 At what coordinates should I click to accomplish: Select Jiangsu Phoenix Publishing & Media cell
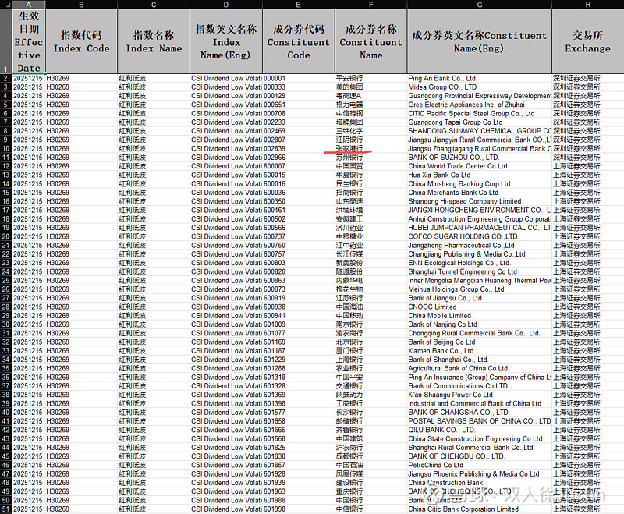point(479,473)
